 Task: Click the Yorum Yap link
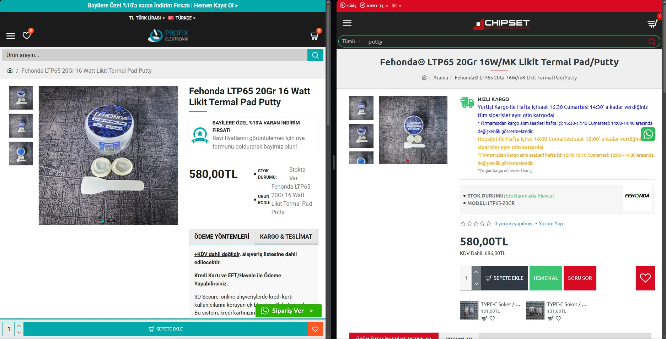(x=550, y=223)
